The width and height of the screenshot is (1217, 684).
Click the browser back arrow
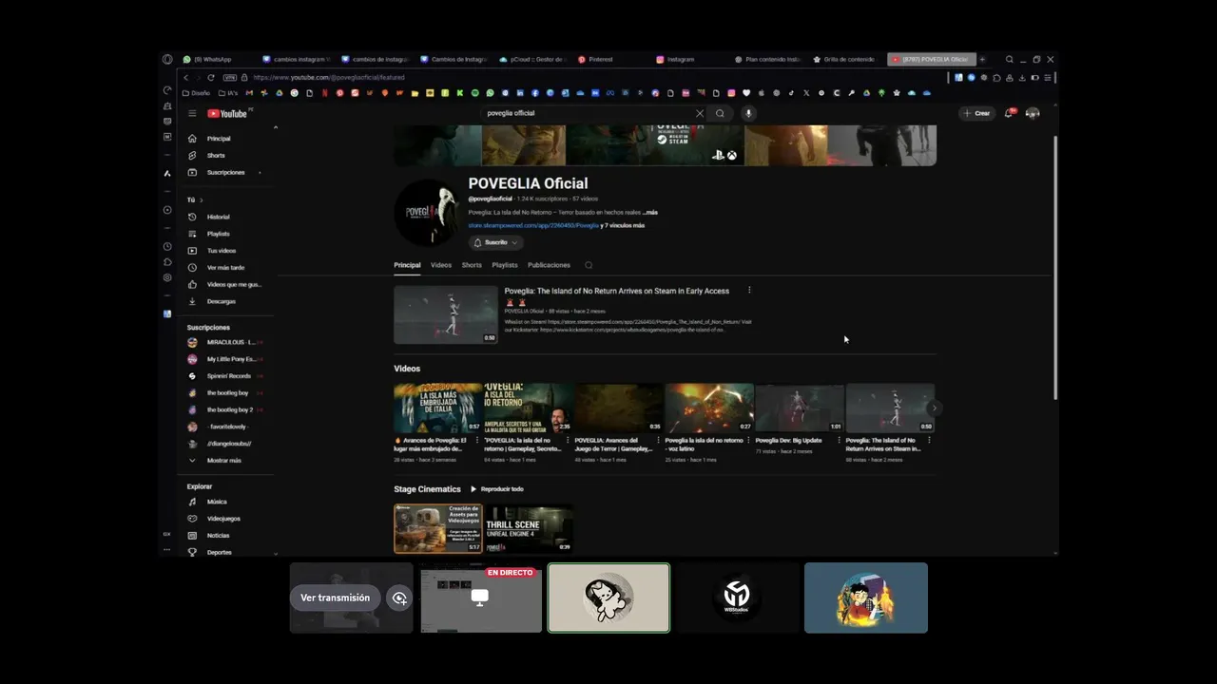click(x=185, y=77)
